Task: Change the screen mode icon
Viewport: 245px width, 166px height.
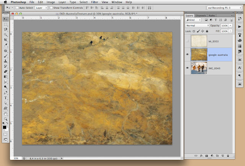Action: (x=5, y=140)
